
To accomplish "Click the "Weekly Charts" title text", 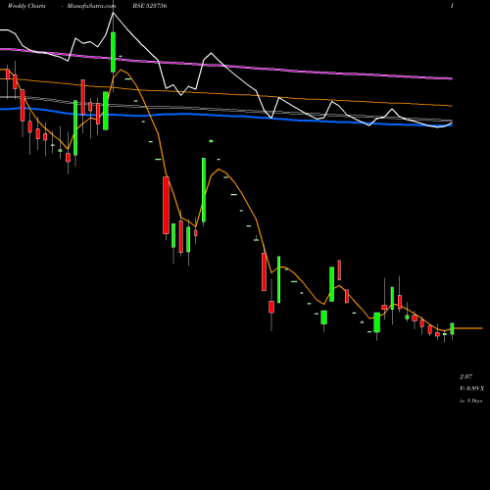I will pyautogui.click(x=26, y=6).
